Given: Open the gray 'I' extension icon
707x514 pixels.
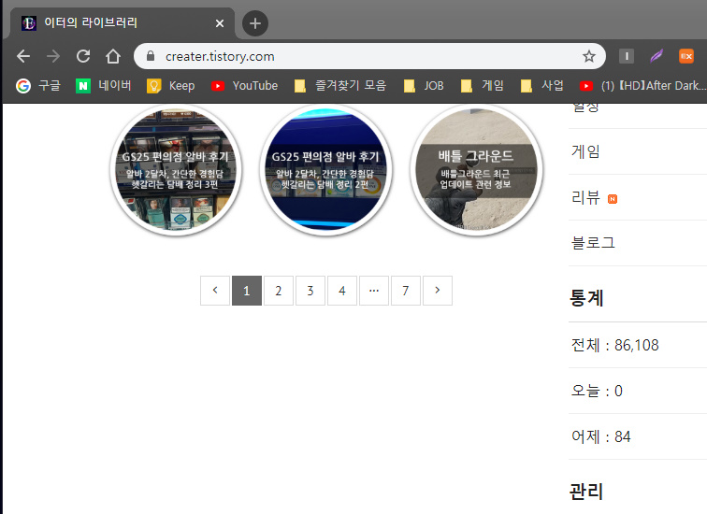Looking at the screenshot, I should [x=627, y=56].
